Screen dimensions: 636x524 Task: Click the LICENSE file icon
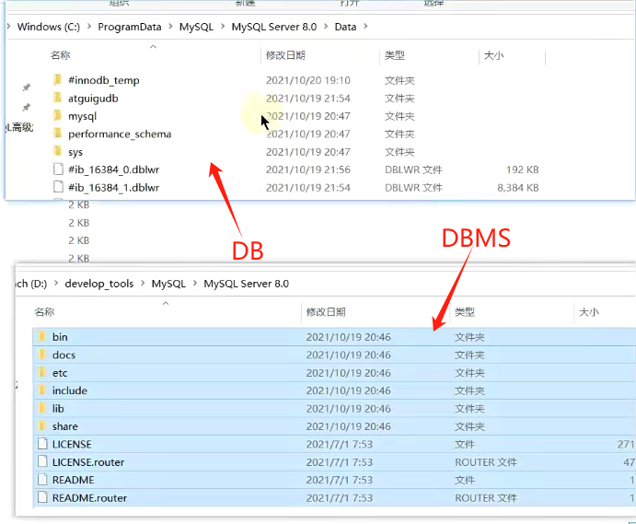pos(42,444)
